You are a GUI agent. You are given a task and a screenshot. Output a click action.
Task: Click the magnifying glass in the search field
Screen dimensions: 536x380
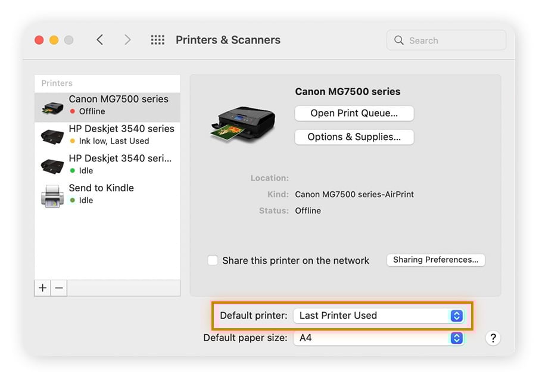pos(398,40)
